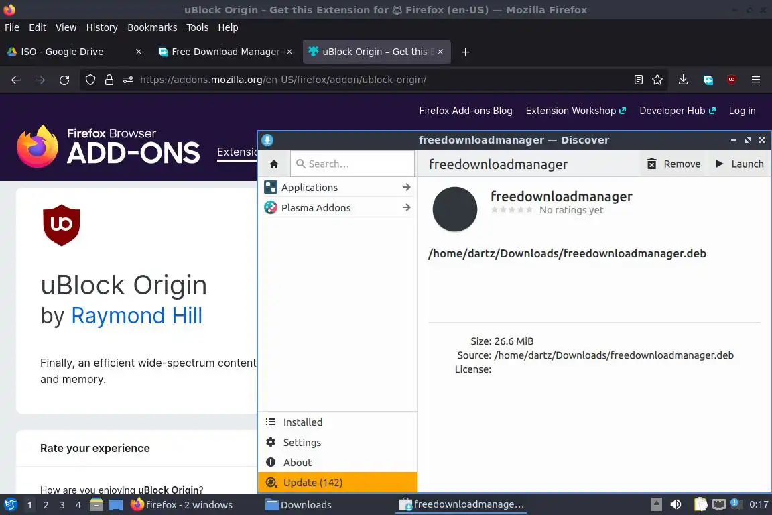Reload the page in Firefox
The width and height of the screenshot is (772, 515).
[x=64, y=80]
